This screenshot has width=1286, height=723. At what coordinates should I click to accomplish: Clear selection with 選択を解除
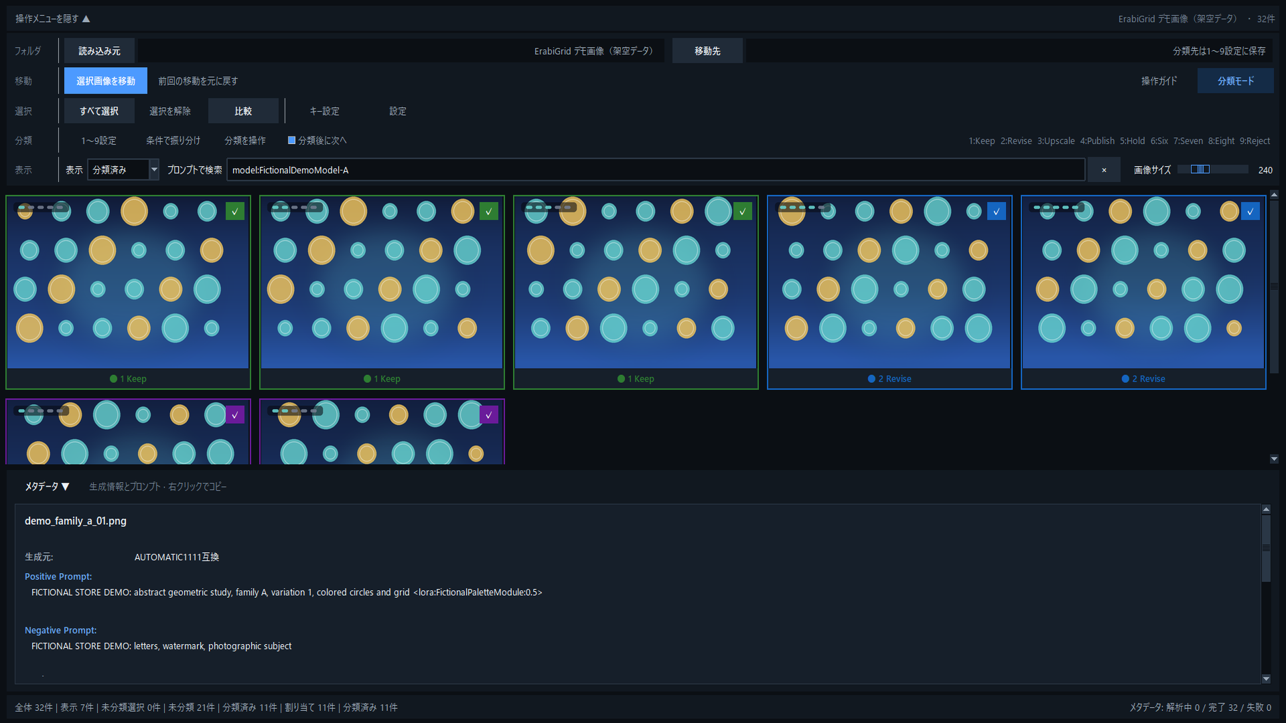click(x=170, y=111)
